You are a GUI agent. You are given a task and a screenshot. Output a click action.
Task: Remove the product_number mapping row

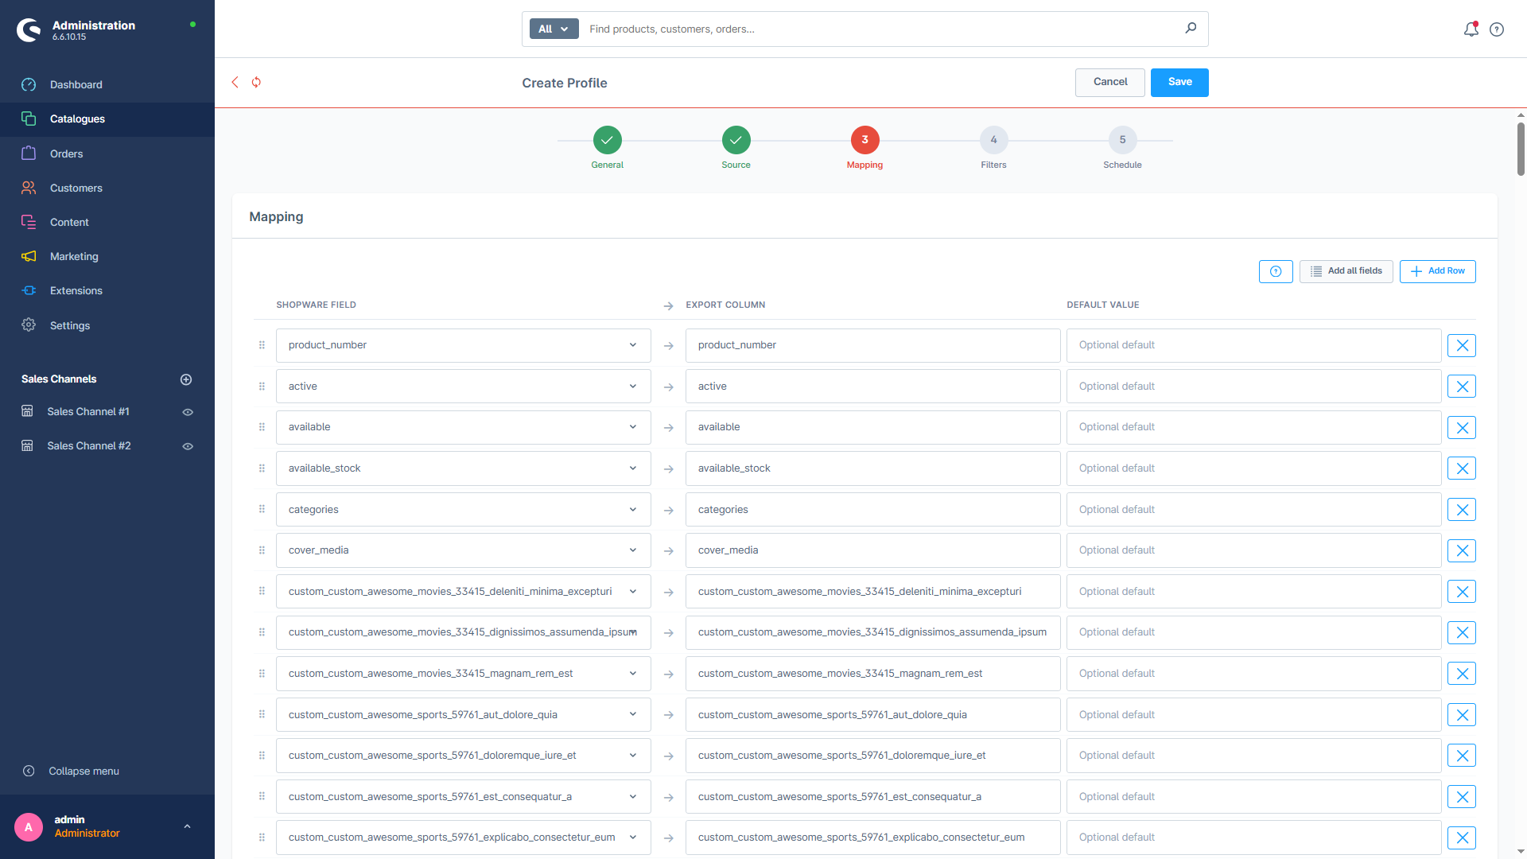tap(1462, 345)
